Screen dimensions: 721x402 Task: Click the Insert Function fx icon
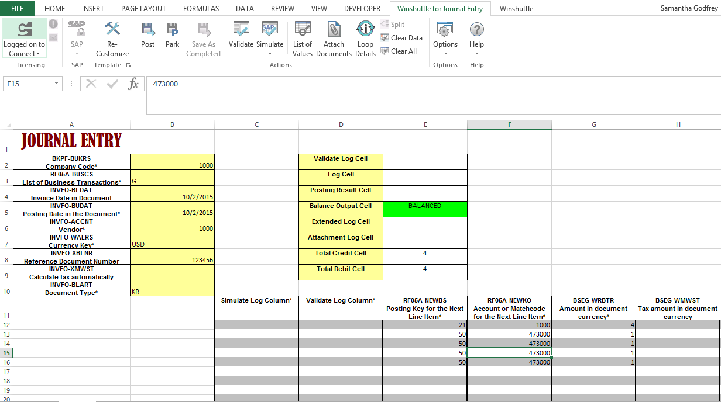133,84
